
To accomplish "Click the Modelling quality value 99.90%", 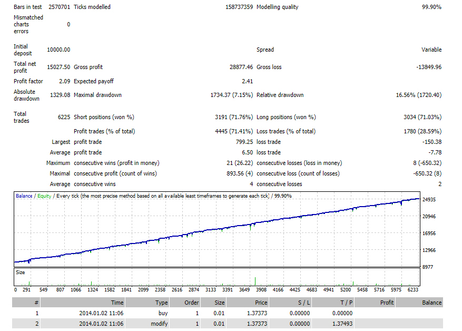I will tap(431, 7).
